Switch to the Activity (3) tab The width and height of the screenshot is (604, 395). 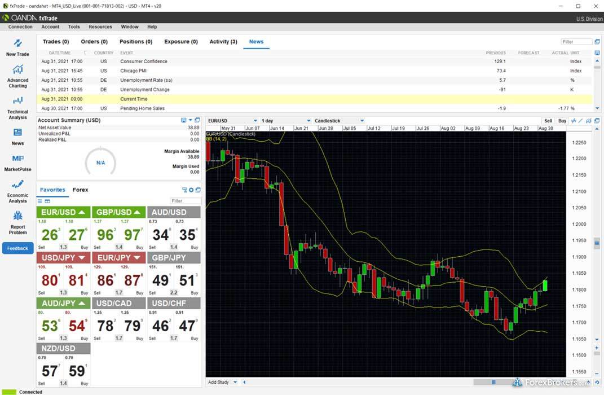coord(223,42)
